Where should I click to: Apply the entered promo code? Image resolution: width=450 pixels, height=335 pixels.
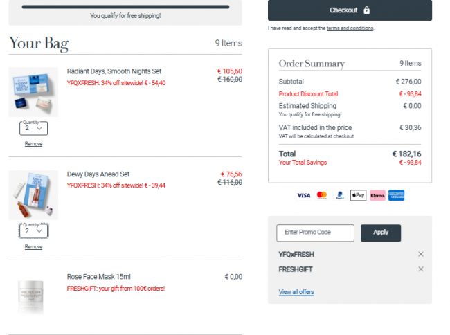(x=381, y=233)
